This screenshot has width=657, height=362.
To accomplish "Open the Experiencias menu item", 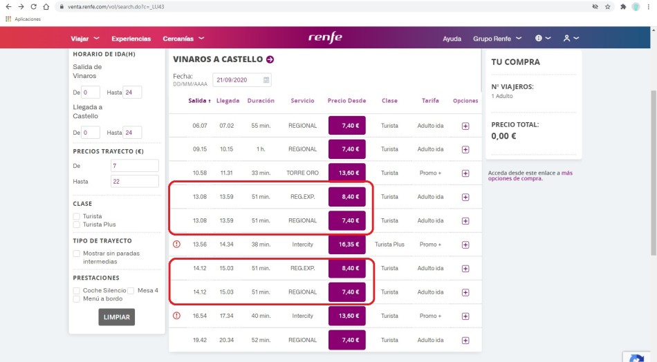I will [x=131, y=39].
